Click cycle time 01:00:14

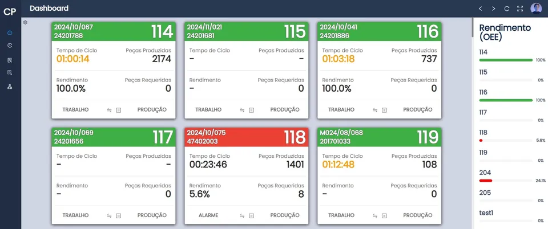click(x=72, y=59)
